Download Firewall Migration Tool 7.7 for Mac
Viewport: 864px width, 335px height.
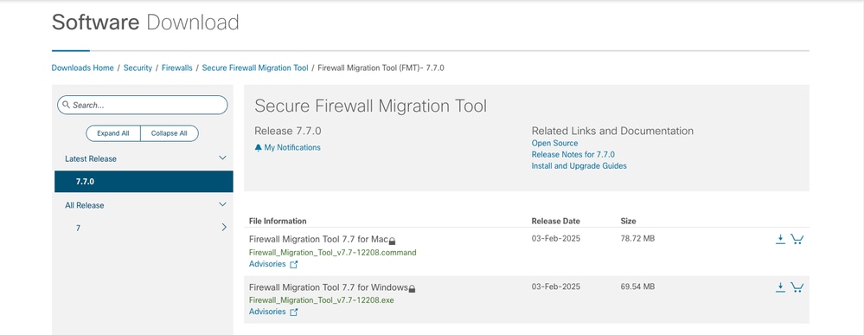point(780,239)
